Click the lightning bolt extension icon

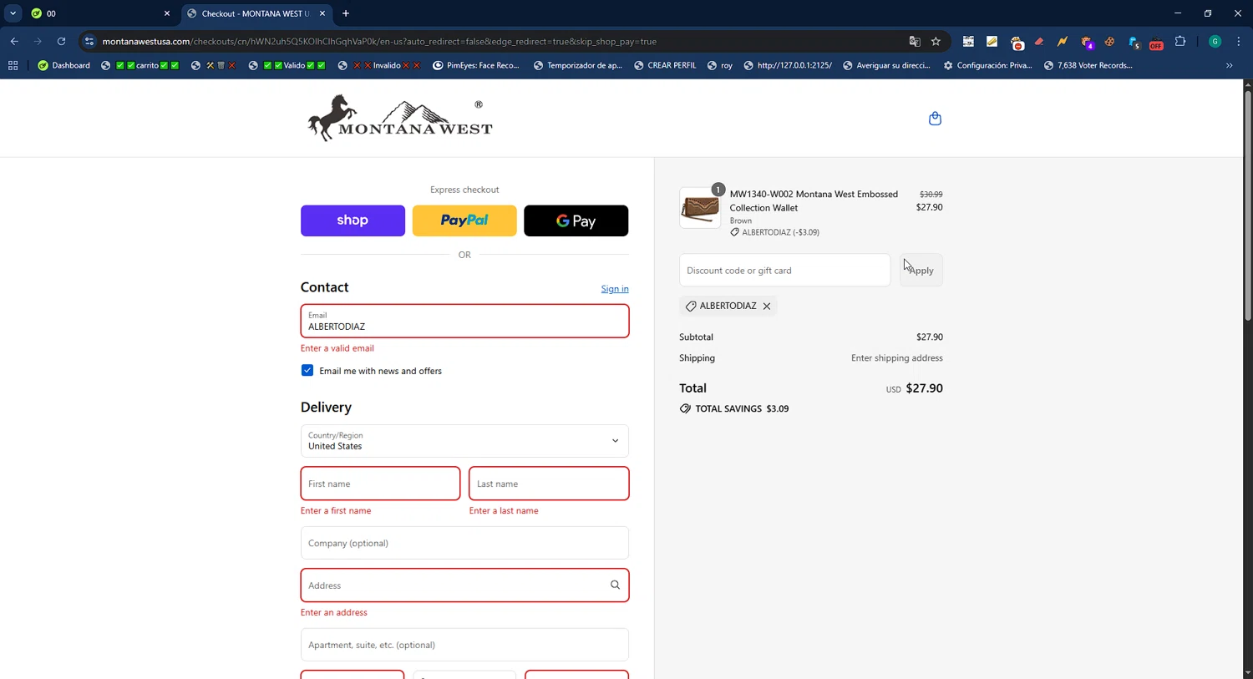1063,41
